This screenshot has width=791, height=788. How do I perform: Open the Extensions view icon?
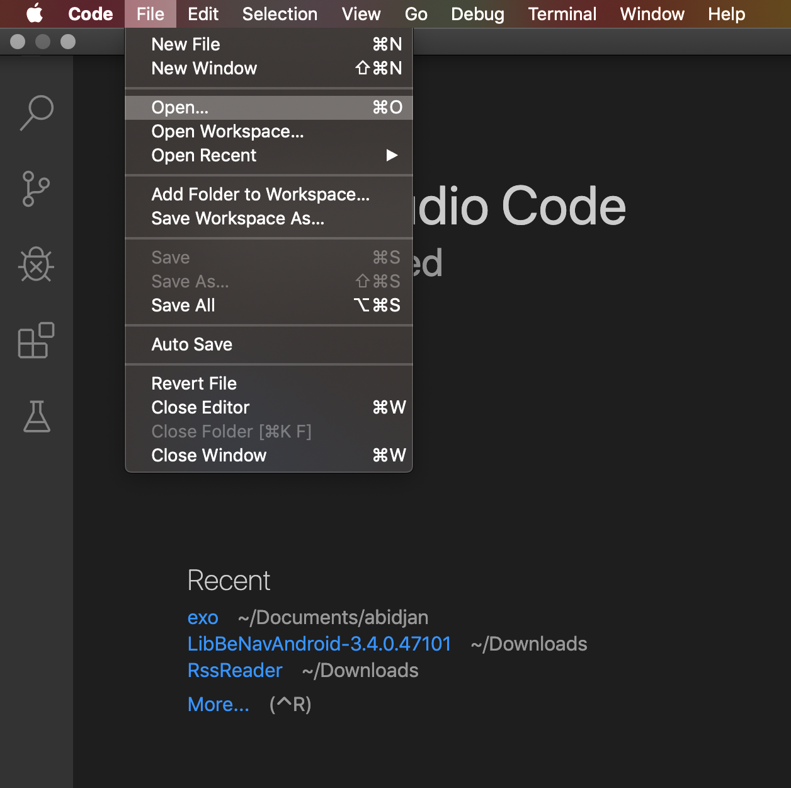click(37, 340)
